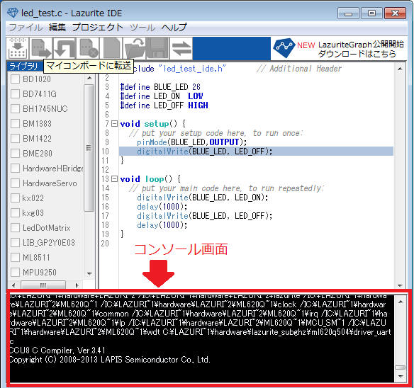Viewport: 414px width, 388px height.
Task: Click library list scroll-down arrow
Action: [89, 274]
